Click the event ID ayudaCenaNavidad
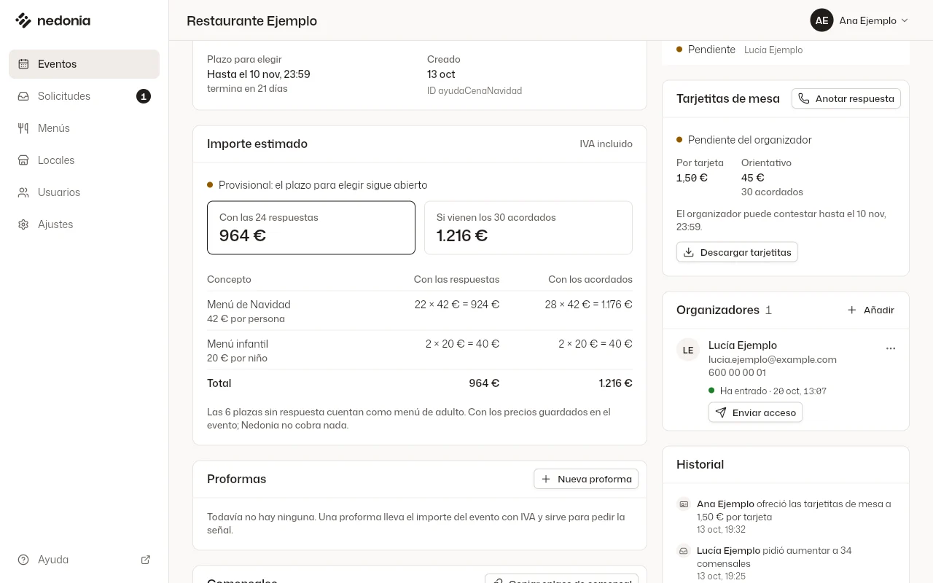The width and height of the screenshot is (933, 583). pos(475,91)
